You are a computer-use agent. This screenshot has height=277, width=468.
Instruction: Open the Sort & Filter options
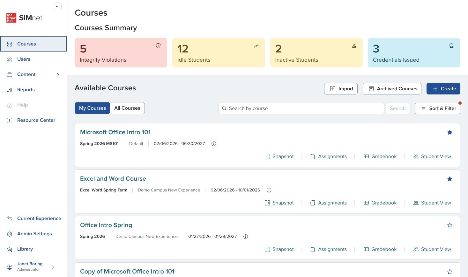438,108
